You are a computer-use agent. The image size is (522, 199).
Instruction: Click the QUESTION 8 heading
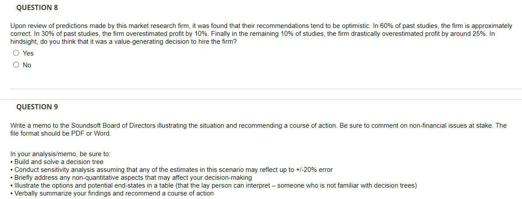click(x=37, y=8)
